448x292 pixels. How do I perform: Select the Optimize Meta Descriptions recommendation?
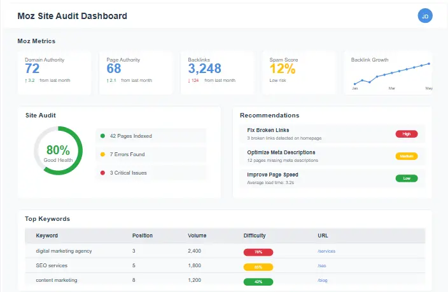[332, 156]
